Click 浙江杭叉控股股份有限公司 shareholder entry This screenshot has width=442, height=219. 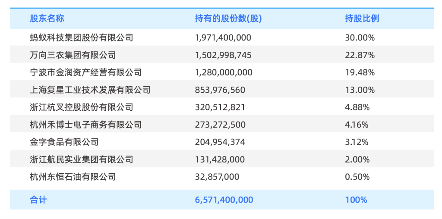point(81,107)
